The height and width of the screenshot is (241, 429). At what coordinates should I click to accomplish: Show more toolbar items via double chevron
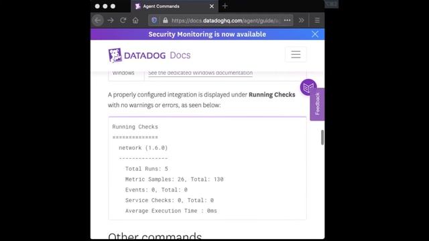pyautogui.click(x=301, y=21)
